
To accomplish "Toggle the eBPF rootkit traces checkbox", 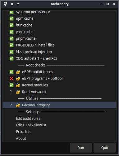I will 11,72.
